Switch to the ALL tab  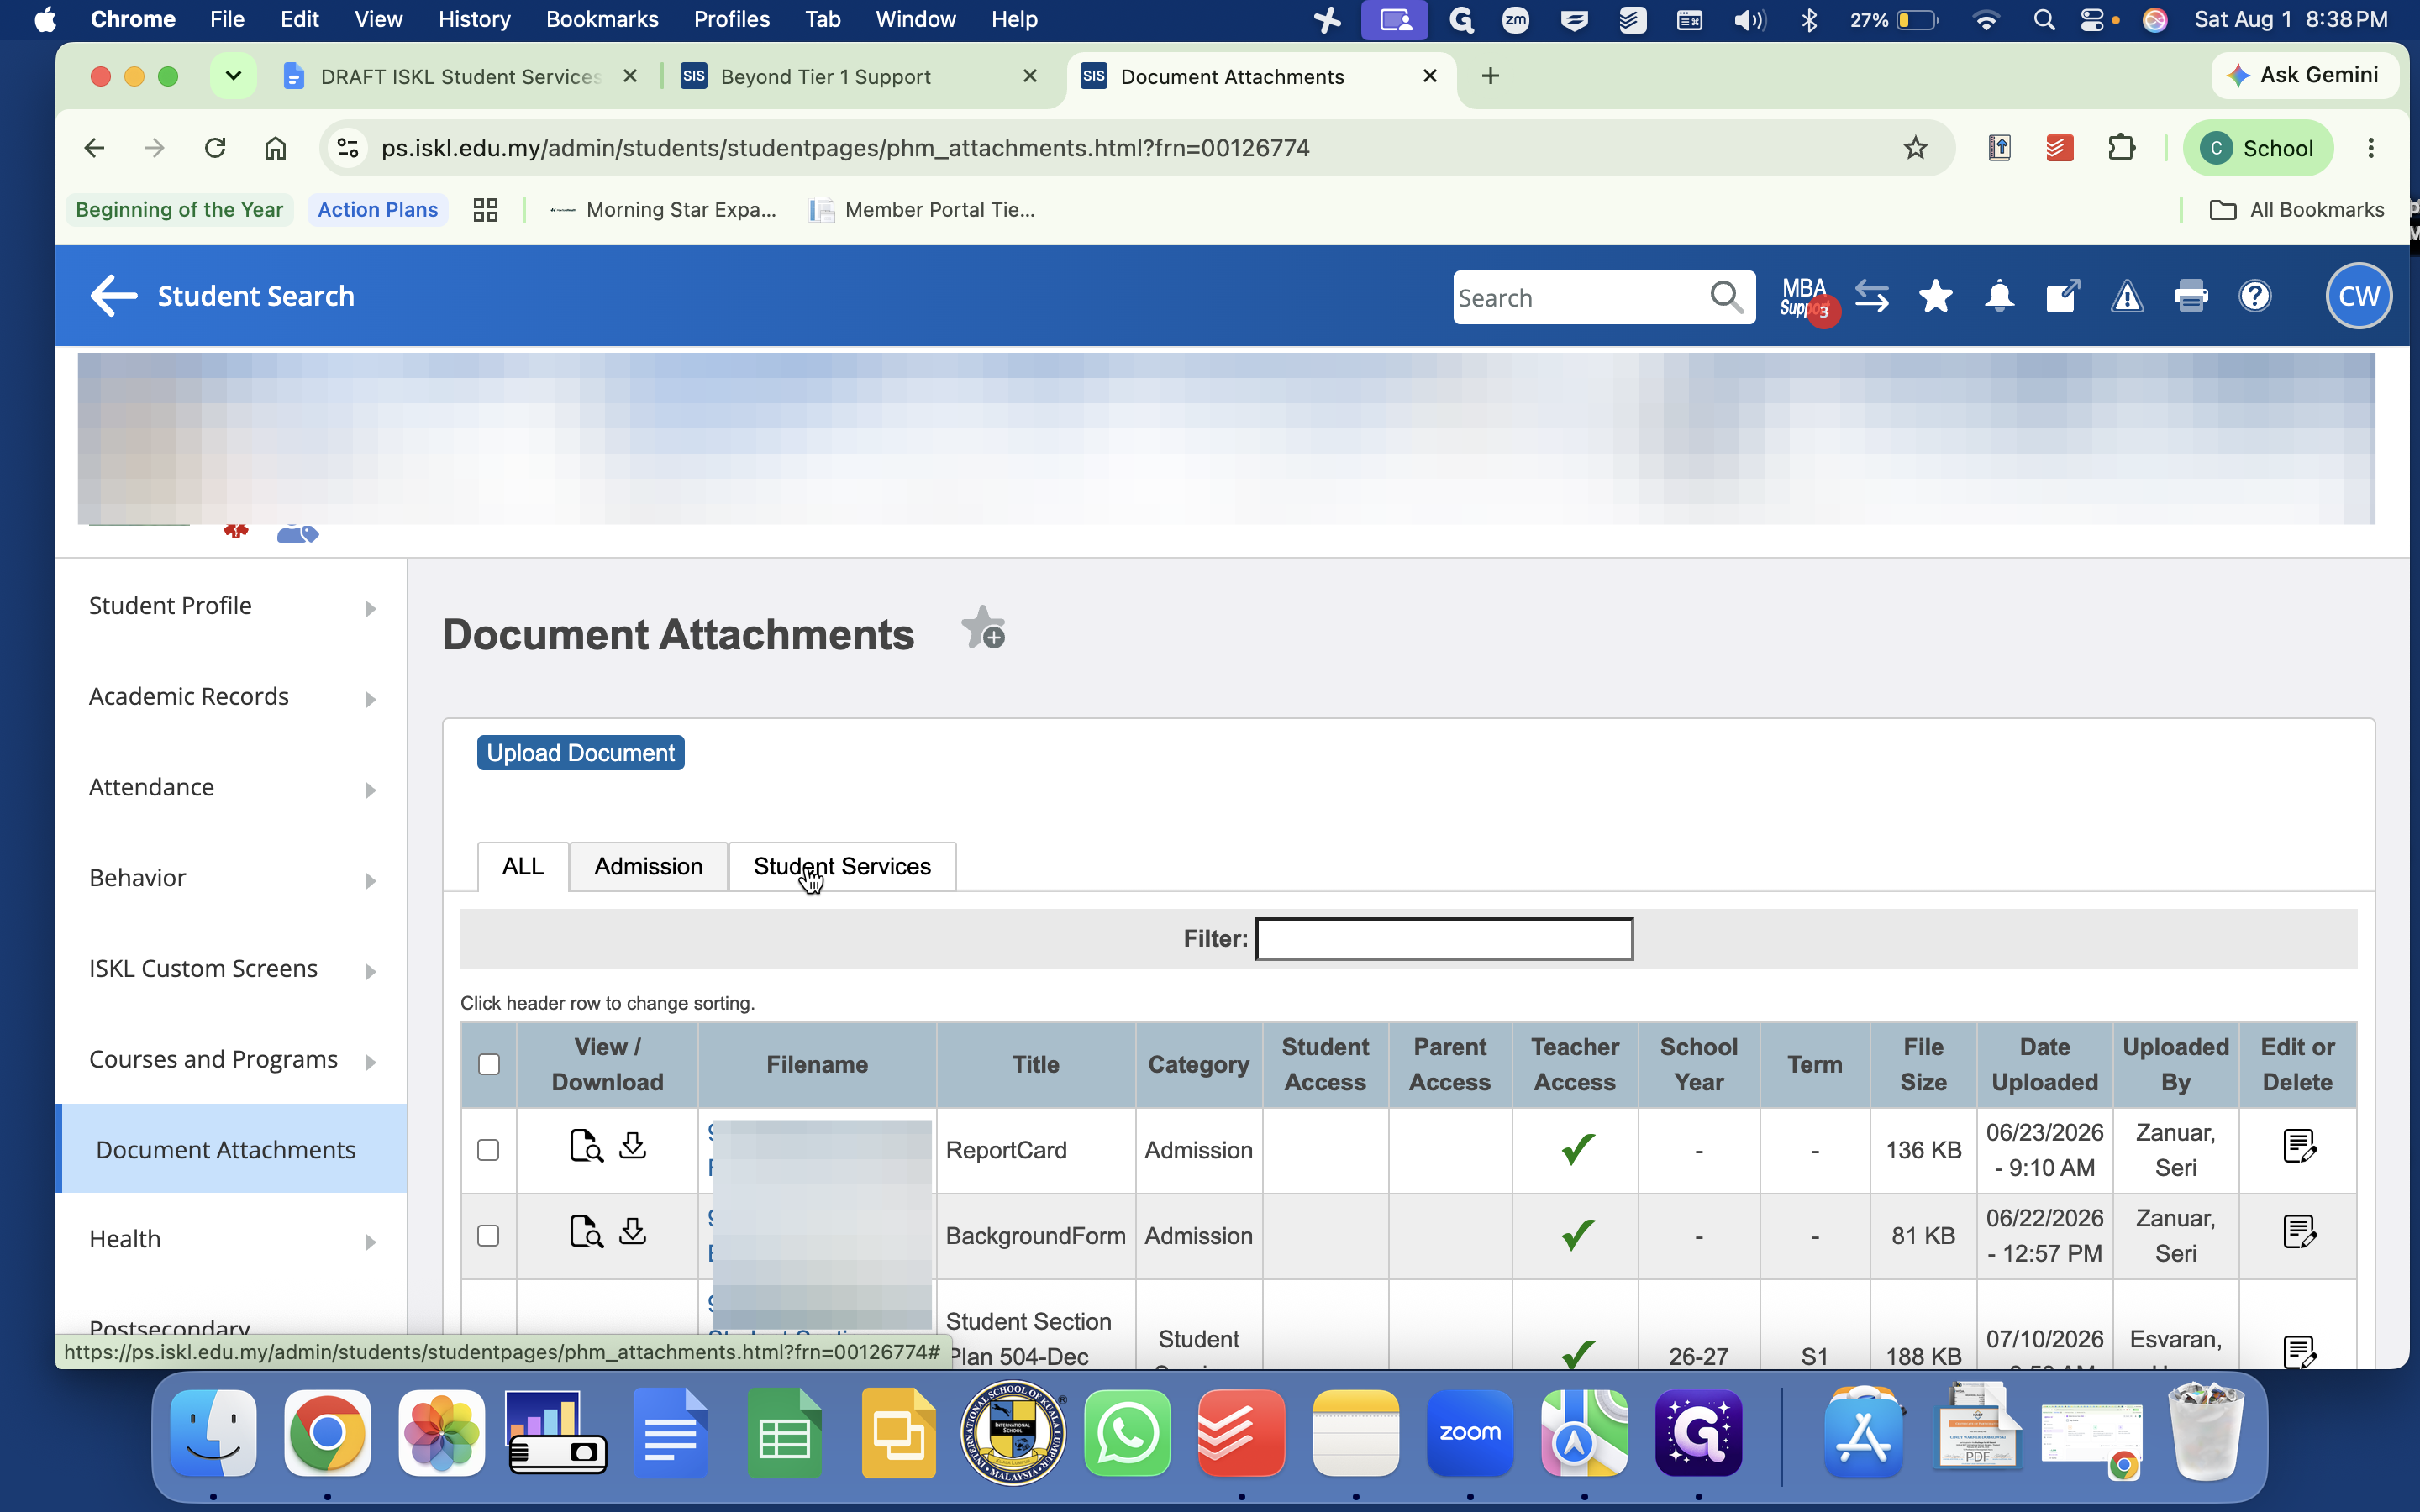pyautogui.click(x=523, y=866)
